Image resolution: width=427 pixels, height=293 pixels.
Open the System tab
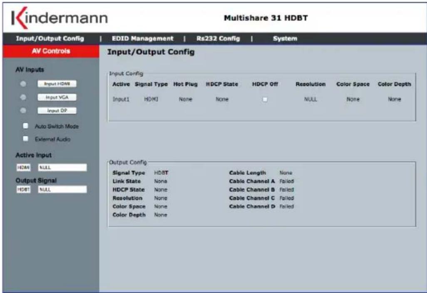pos(285,39)
